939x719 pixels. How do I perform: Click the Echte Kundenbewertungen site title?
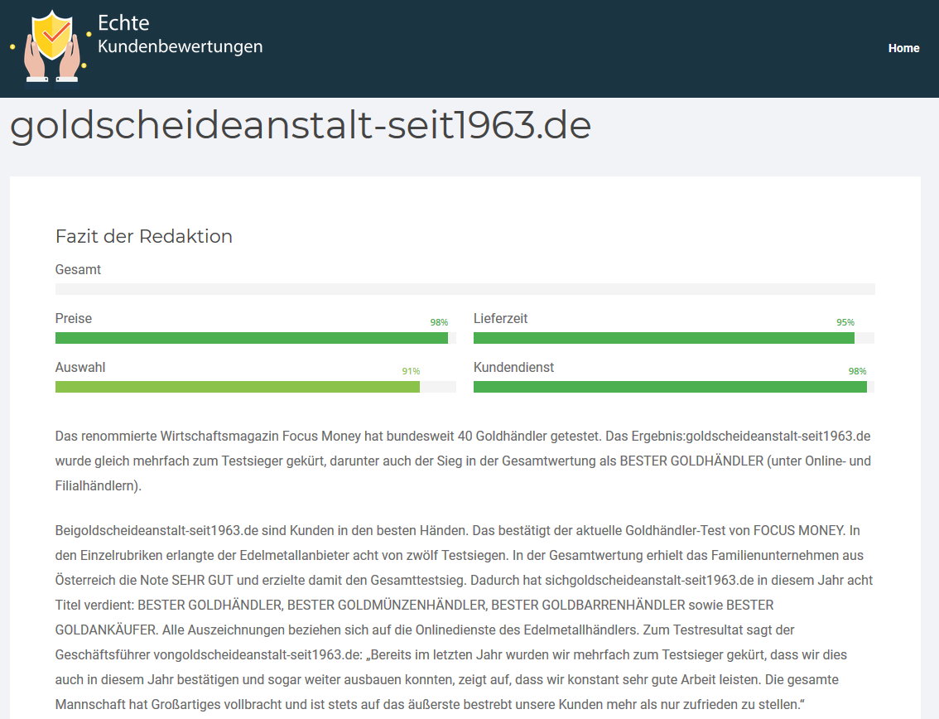click(181, 34)
